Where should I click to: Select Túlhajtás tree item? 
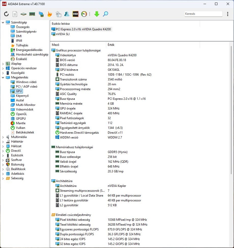(x=22, y=45)
